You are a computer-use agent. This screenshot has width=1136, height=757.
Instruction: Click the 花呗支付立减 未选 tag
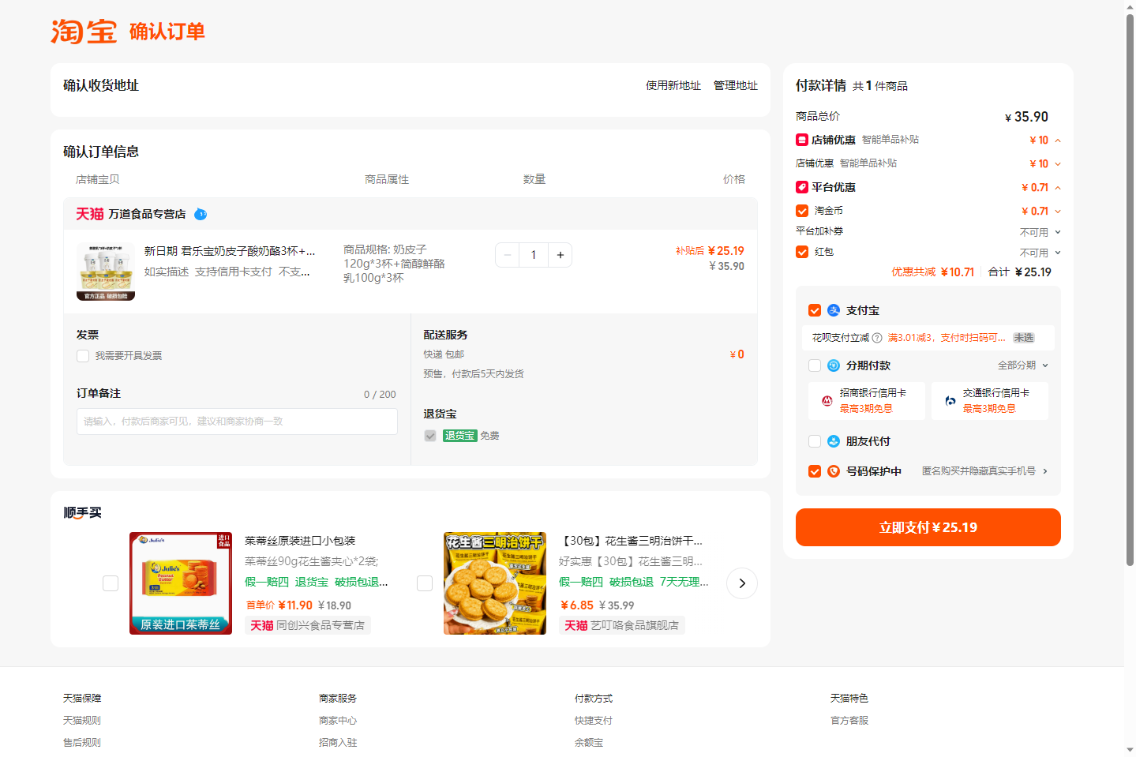(x=1024, y=338)
